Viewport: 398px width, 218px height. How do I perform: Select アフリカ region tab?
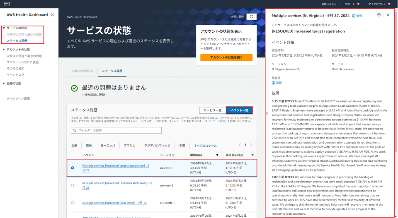pos(130,146)
